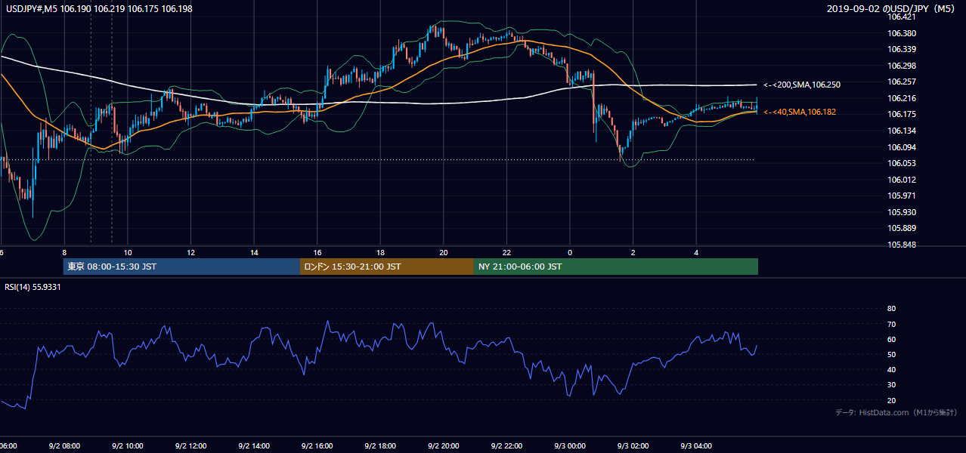The height and width of the screenshot is (453, 966).
Task: Click price axis value 106.298
Action: pos(900,66)
